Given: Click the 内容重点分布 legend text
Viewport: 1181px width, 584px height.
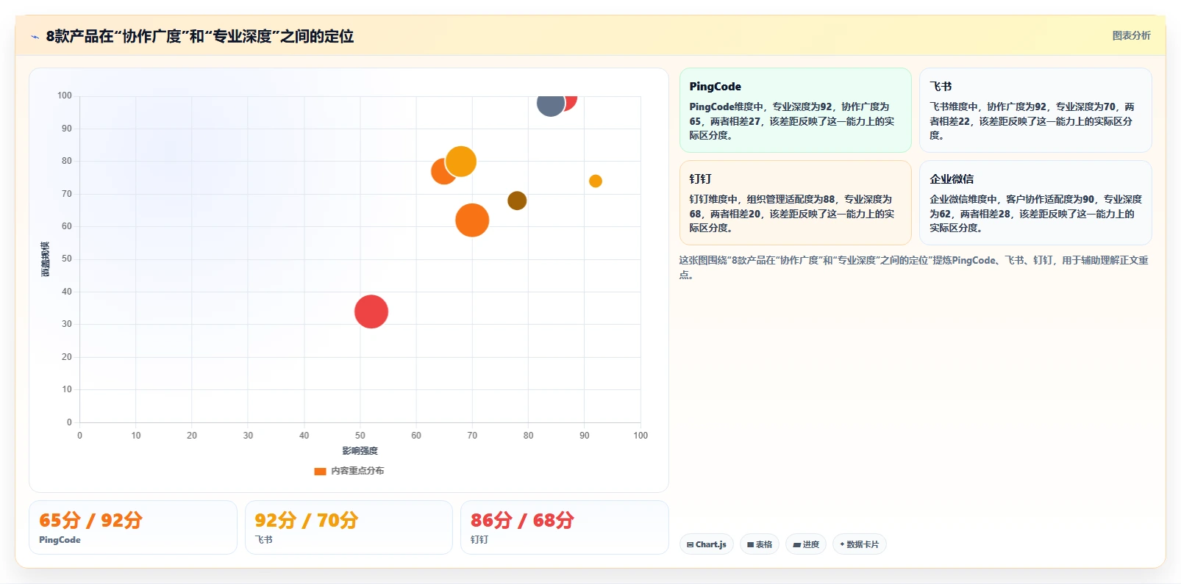Looking at the screenshot, I should (x=357, y=471).
